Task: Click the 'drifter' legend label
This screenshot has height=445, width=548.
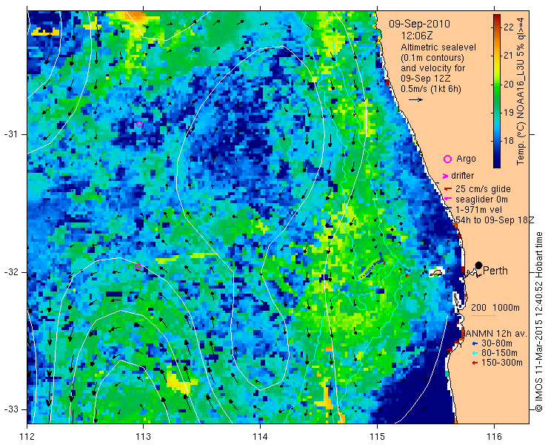Action: point(462,176)
